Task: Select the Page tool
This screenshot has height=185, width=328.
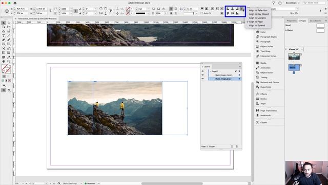Action: coord(4,27)
